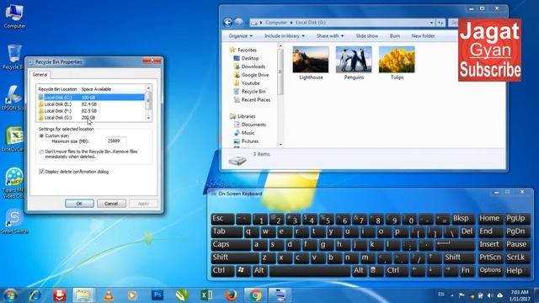The image size is (539, 303).
Task: Open the Smart Switch desktop shortcut
Action: (13, 221)
